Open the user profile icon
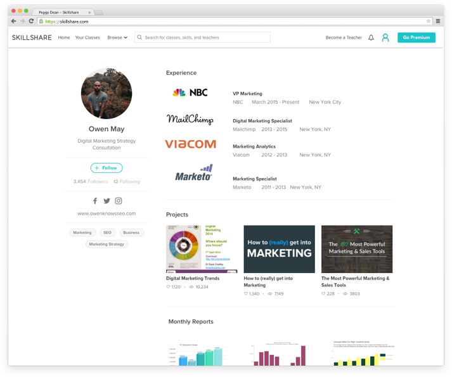Image resolution: width=452 pixels, height=377 pixels. (x=385, y=37)
